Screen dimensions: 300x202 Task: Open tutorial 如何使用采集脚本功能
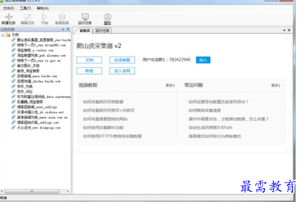click(103, 127)
